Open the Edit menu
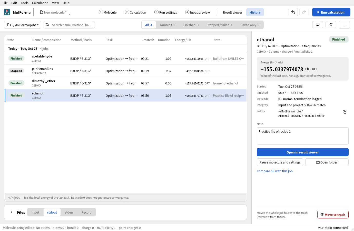The width and height of the screenshot is (354, 231). point(14,3)
